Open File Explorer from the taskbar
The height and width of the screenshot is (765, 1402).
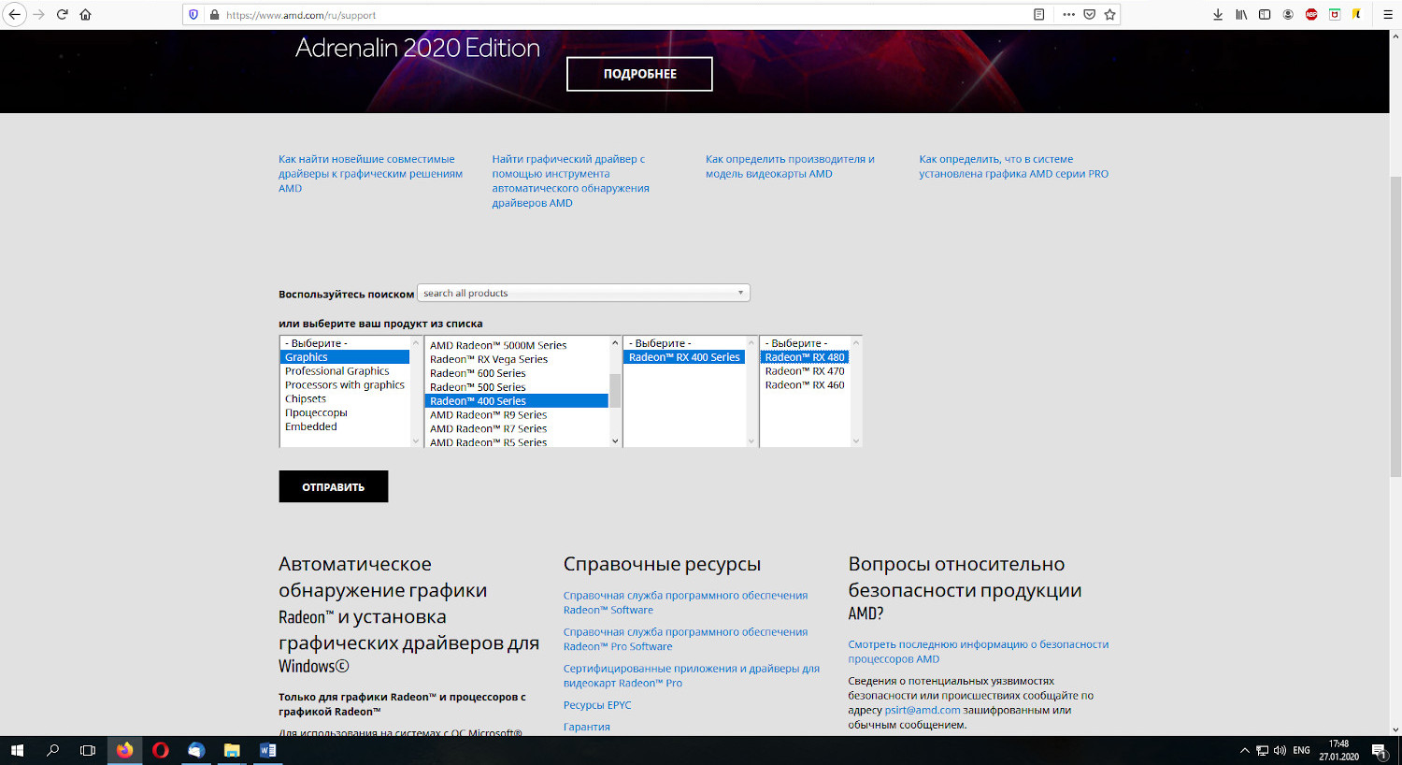pyautogui.click(x=232, y=750)
